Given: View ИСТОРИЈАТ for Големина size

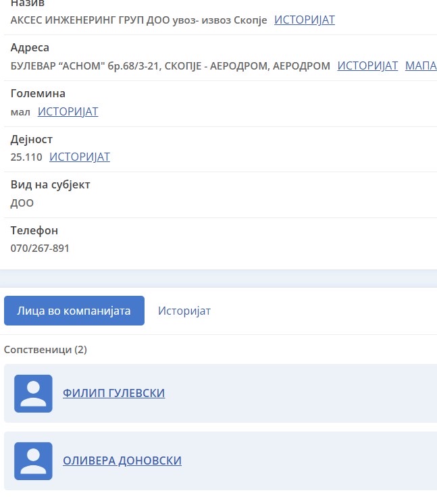Looking at the screenshot, I should click(68, 111).
